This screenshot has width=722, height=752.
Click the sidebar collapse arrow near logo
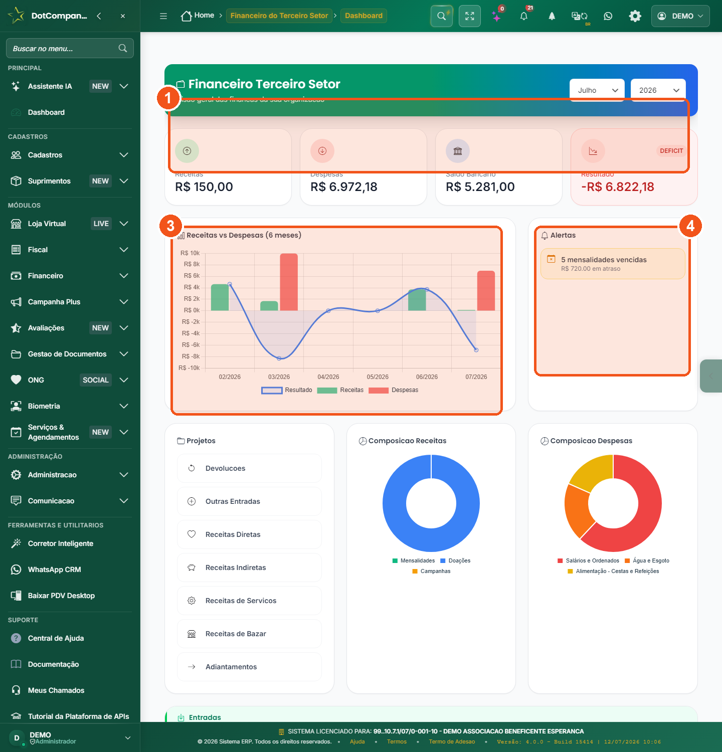coord(99,16)
